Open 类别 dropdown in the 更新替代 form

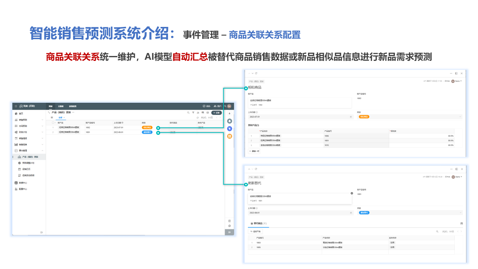pyautogui.click(x=410, y=213)
